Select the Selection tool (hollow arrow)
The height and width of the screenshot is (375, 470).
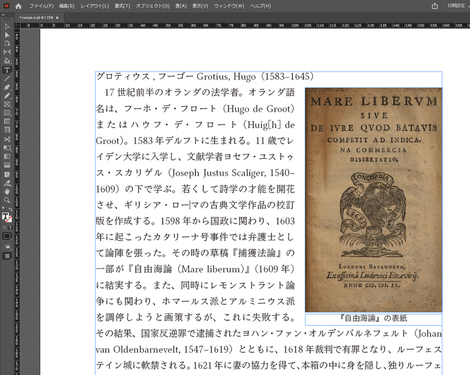pyautogui.click(x=7, y=26)
